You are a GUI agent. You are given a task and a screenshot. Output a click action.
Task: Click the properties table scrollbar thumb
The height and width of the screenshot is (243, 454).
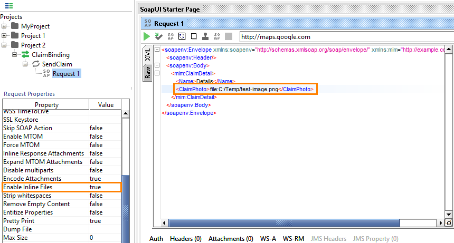[x=126, y=209]
